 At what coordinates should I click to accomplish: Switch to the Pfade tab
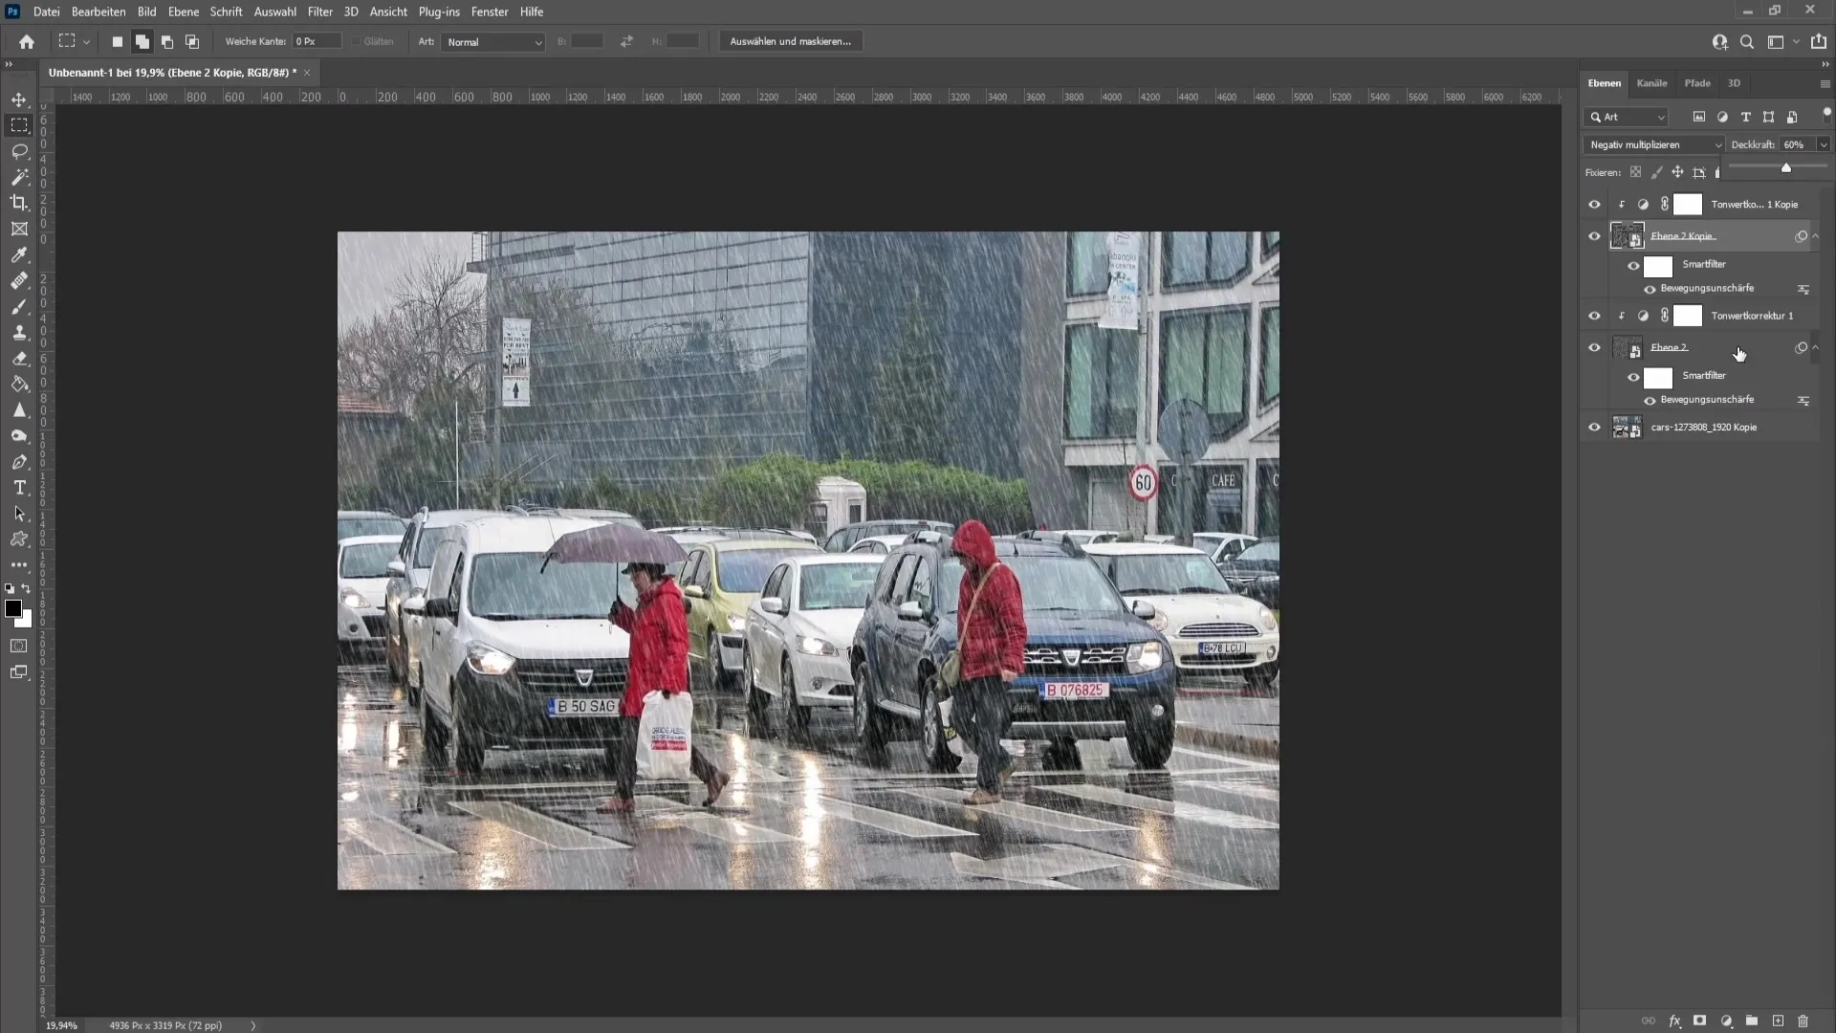(1697, 83)
